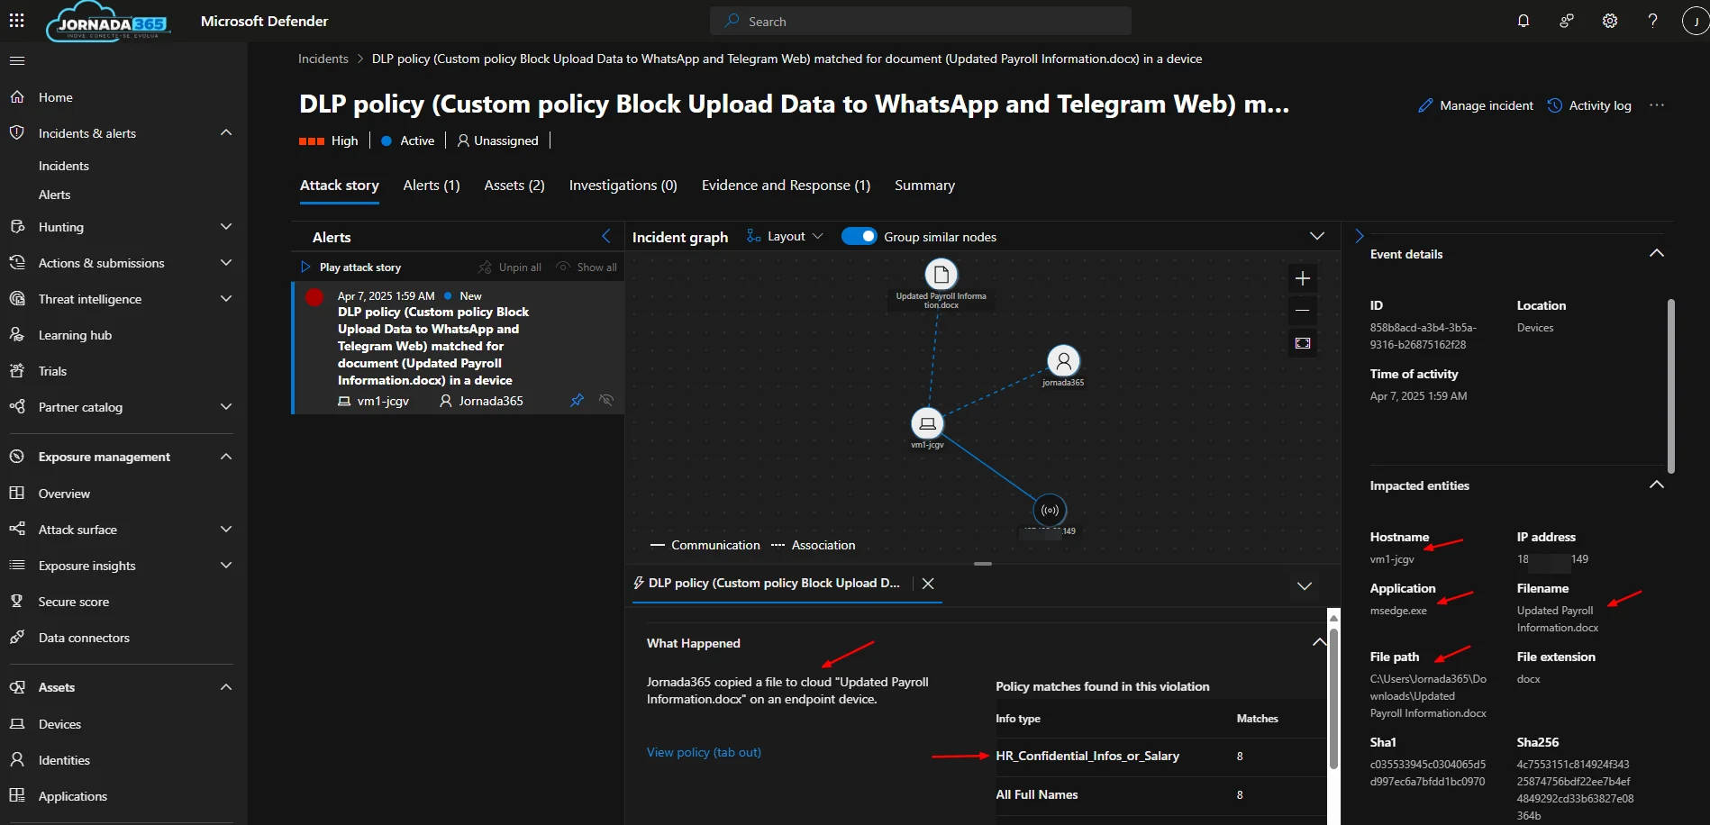The width and height of the screenshot is (1710, 825).
Task: Click Manage incident
Action: pos(1476,105)
